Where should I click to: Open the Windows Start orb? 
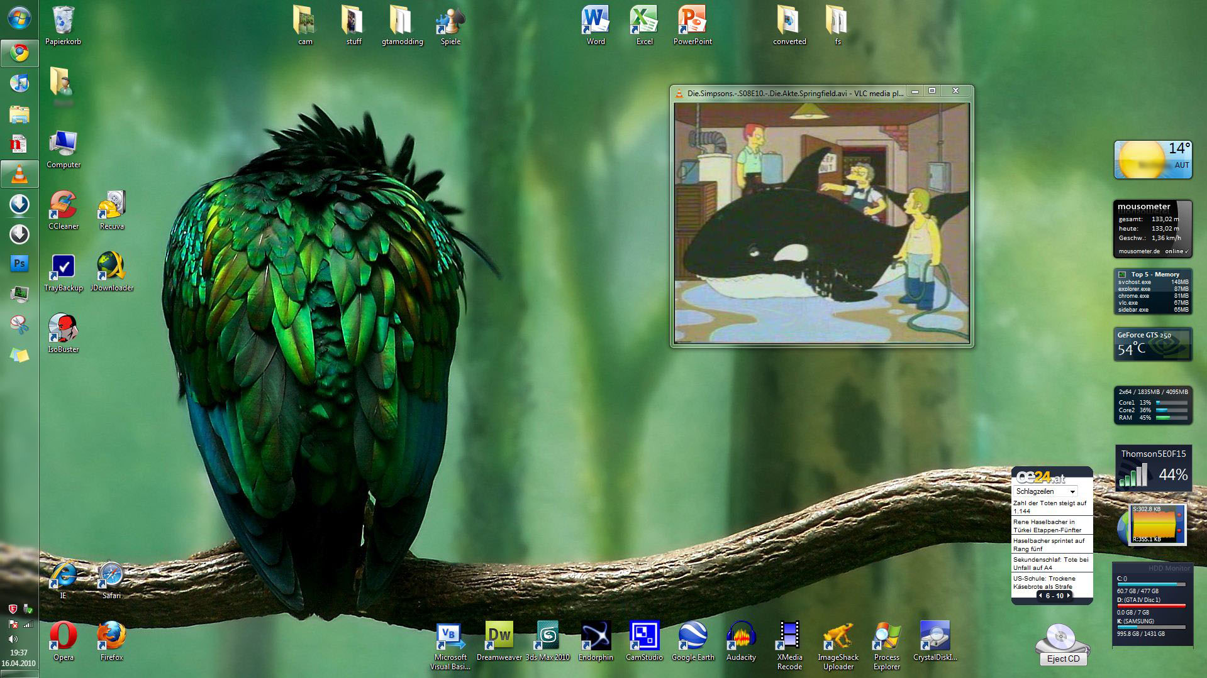pos(19,19)
